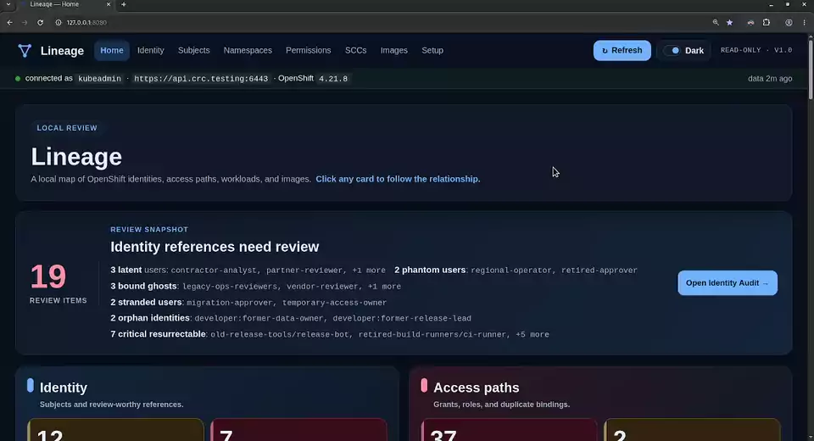Open the Identity nav tab
The height and width of the screenshot is (441, 814).
[151, 50]
